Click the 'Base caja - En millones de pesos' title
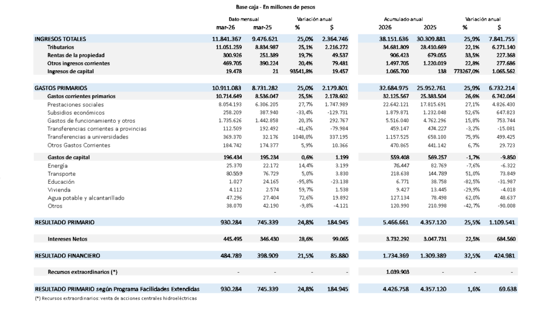Screen dimensions: 559x312 (x=279, y=7)
